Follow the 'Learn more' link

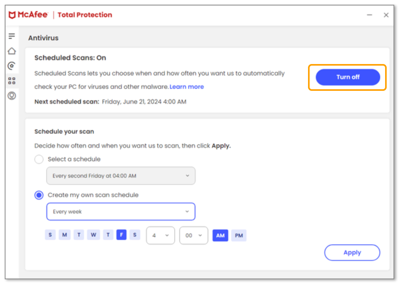pyautogui.click(x=187, y=87)
